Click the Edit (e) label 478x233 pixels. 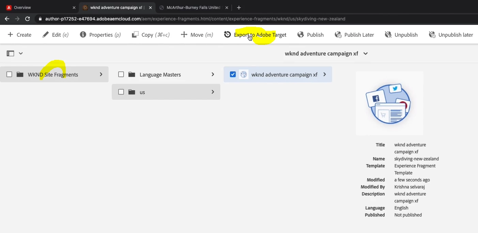(60, 35)
